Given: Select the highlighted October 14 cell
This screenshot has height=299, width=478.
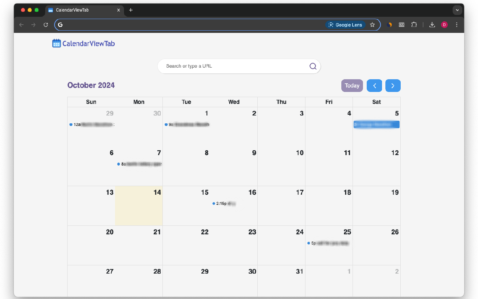Looking at the screenshot, I should pos(139,206).
